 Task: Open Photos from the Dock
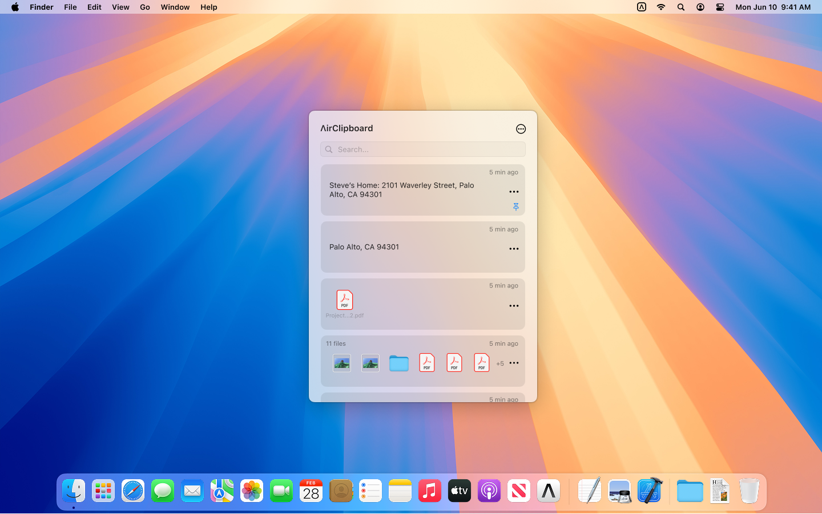coord(252,491)
